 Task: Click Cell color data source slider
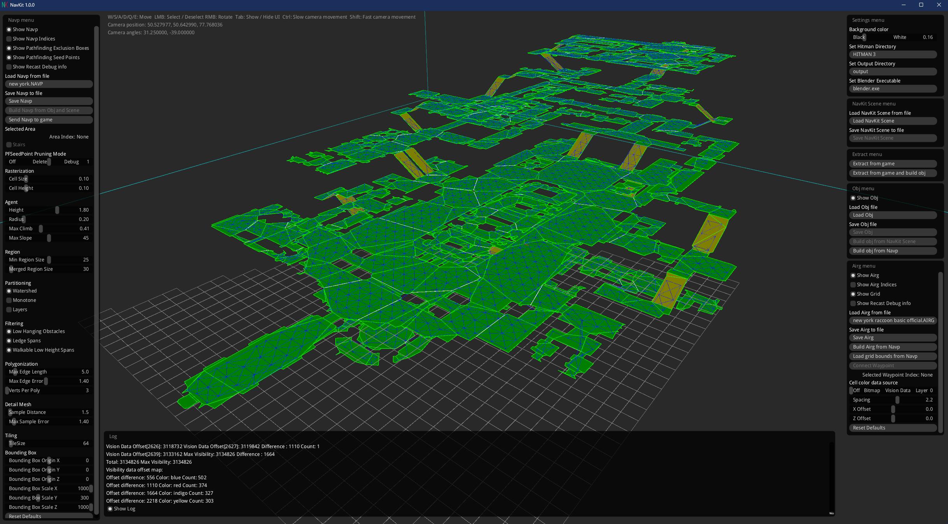(x=893, y=391)
